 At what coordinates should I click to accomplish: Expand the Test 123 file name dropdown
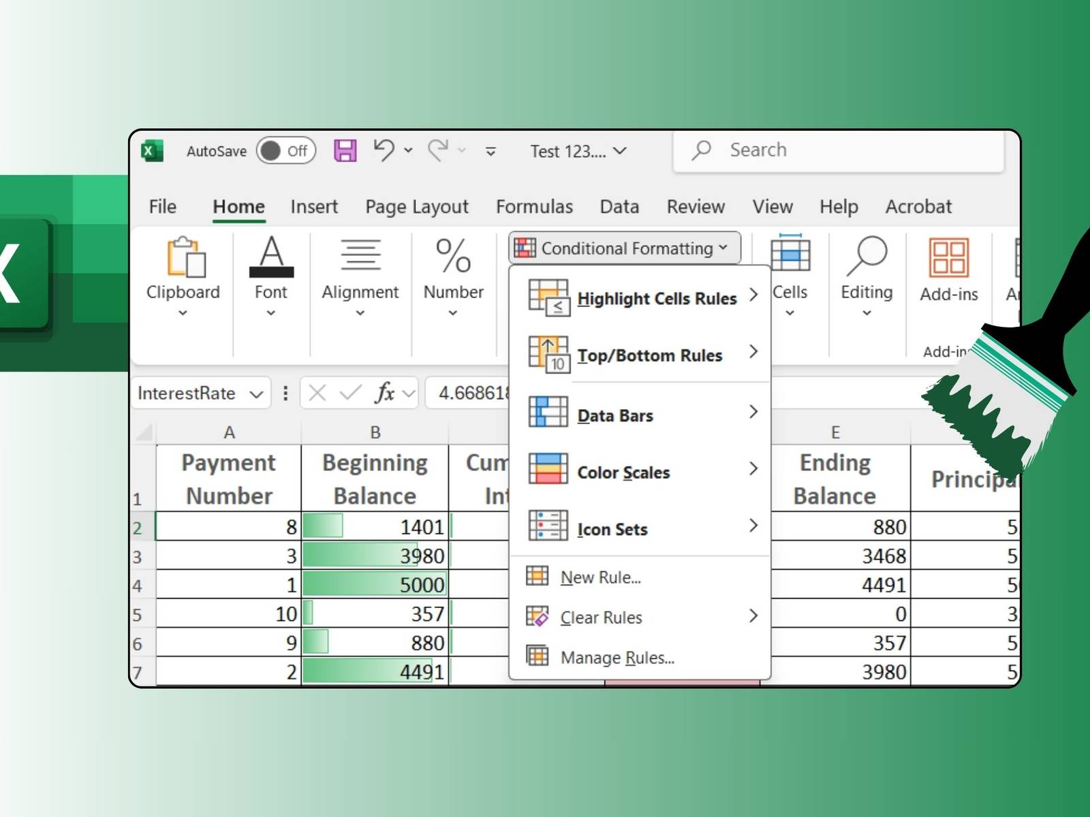point(620,151)
